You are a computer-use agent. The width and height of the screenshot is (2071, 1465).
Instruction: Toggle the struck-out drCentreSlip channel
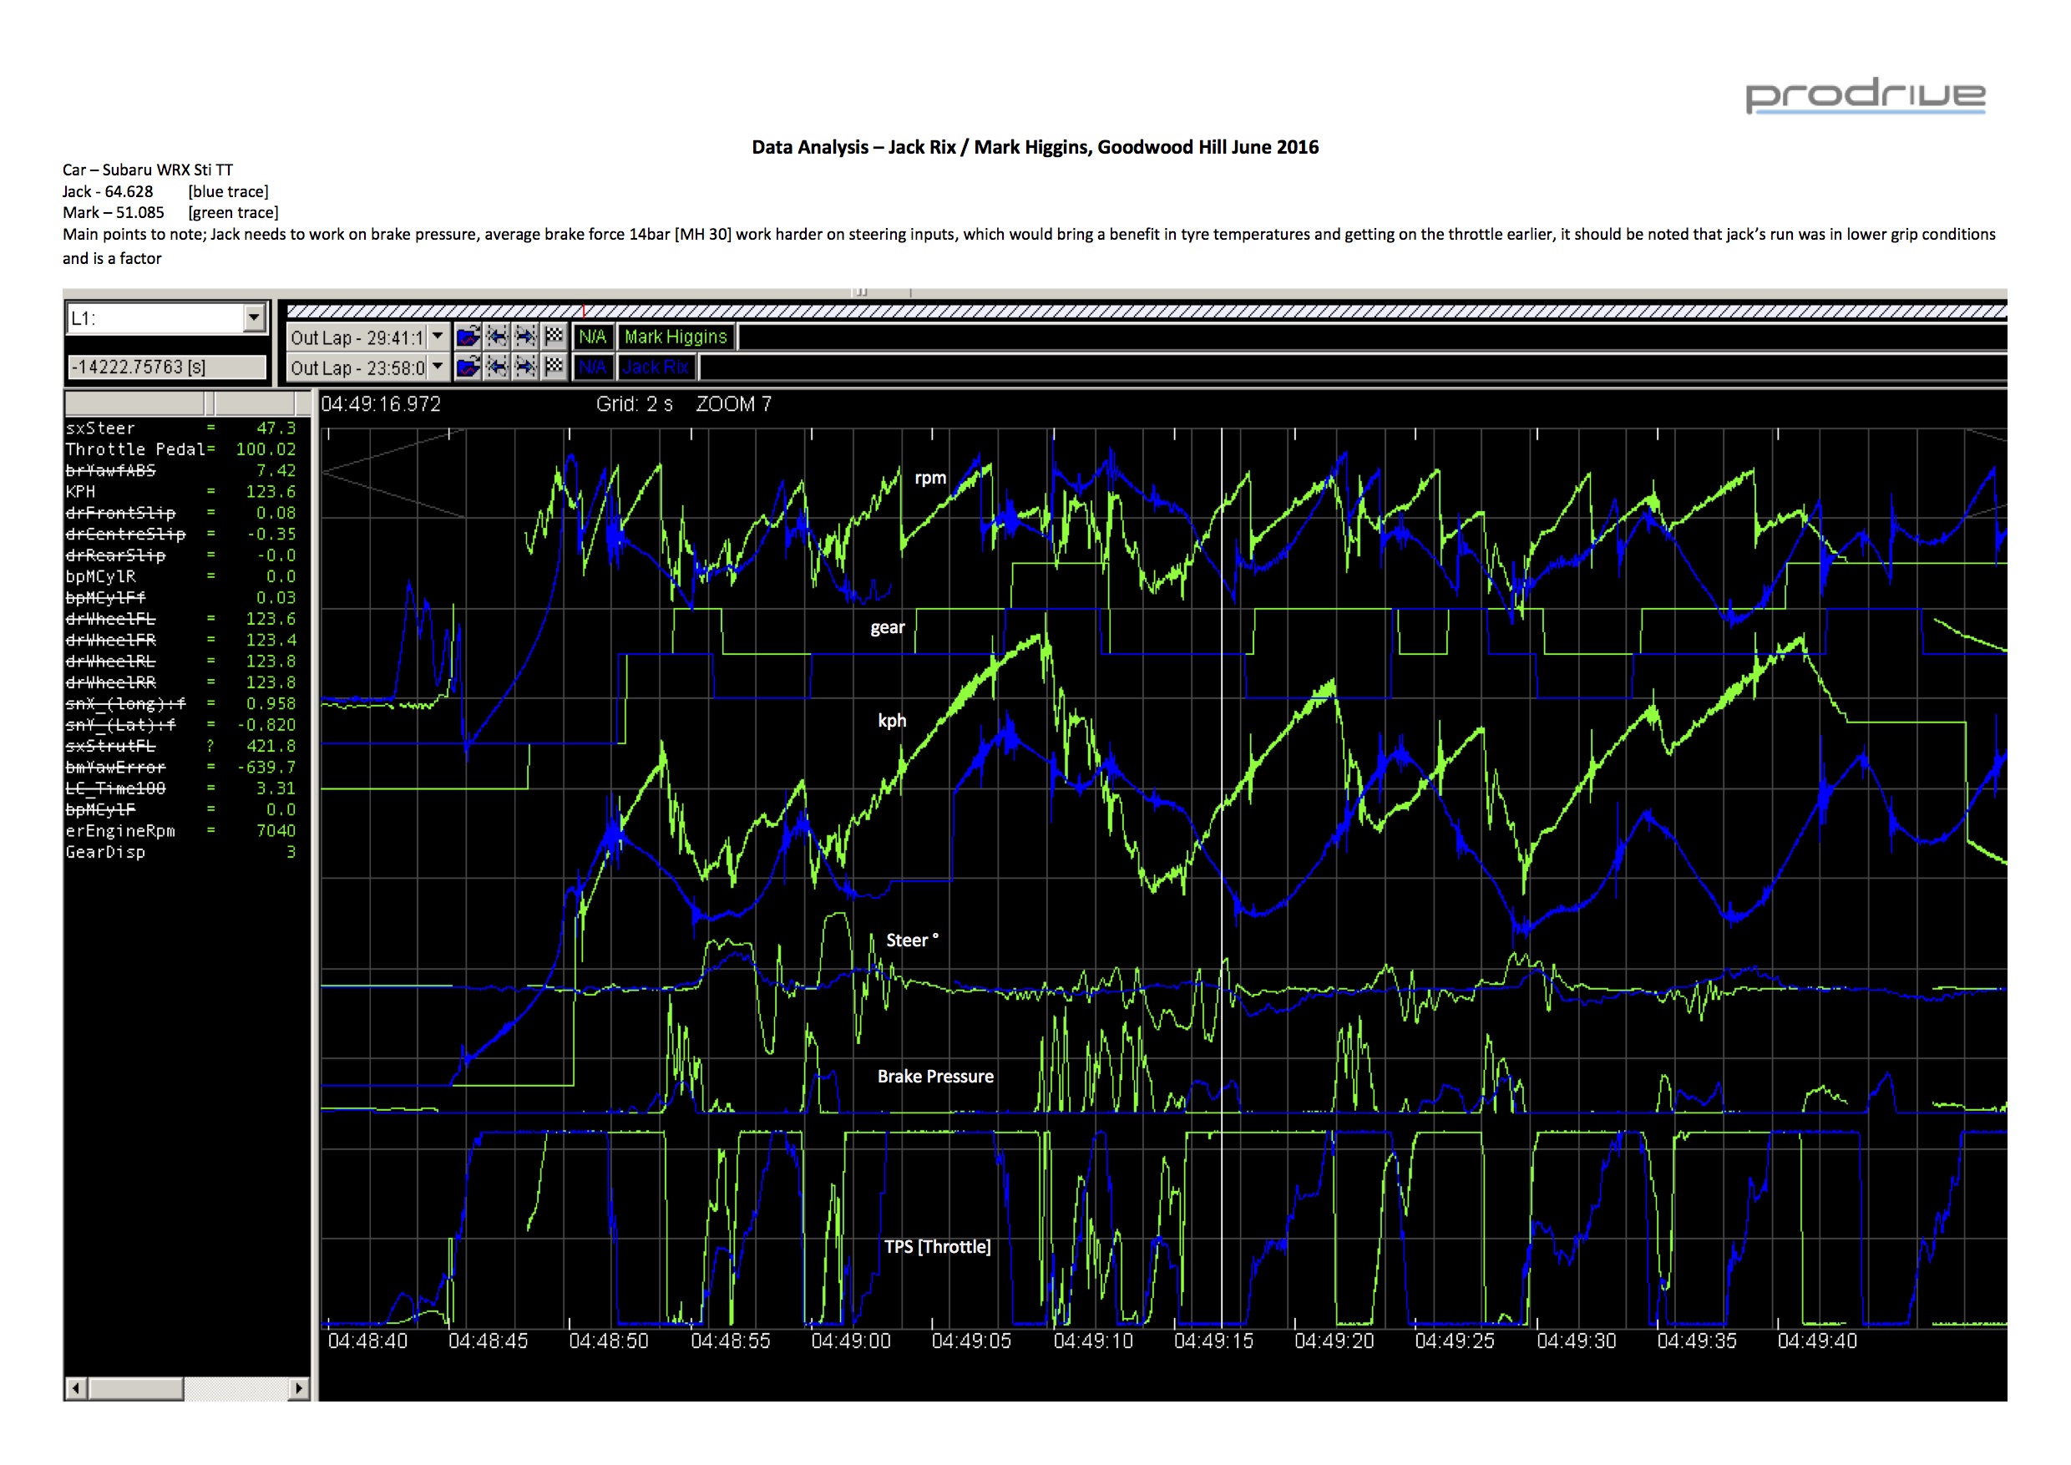coord(180,534)
